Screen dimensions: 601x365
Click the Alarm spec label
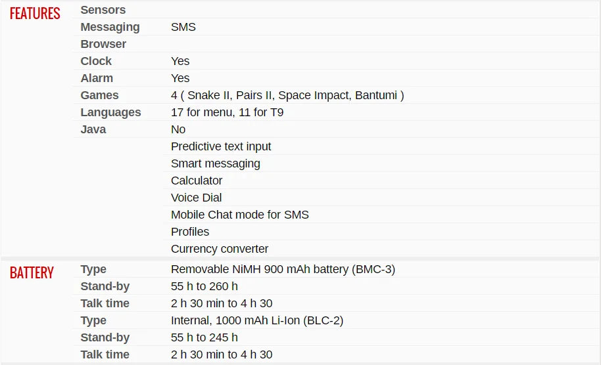tap(97, 78)
